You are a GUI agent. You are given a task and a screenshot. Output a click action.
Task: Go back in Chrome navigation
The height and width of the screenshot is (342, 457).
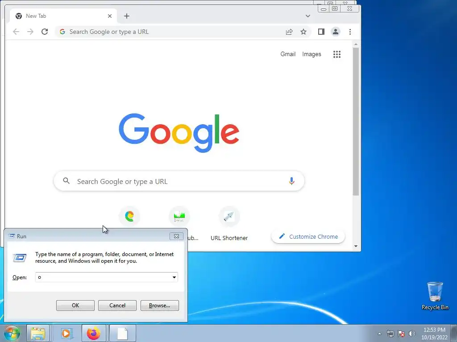pos(16,32)
